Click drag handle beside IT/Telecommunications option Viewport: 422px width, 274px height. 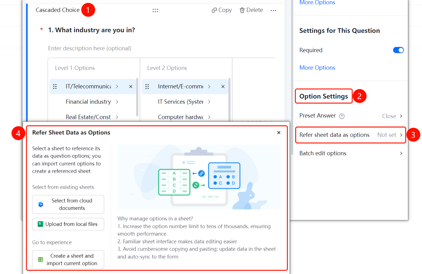click(55, 87)
